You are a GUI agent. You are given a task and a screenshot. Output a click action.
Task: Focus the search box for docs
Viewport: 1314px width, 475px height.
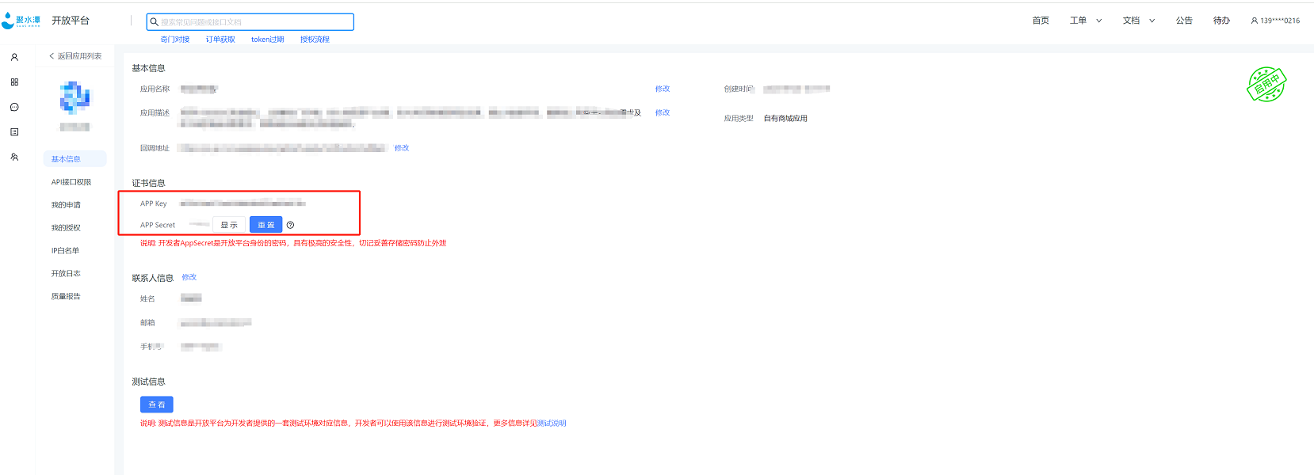pos(250,22)
